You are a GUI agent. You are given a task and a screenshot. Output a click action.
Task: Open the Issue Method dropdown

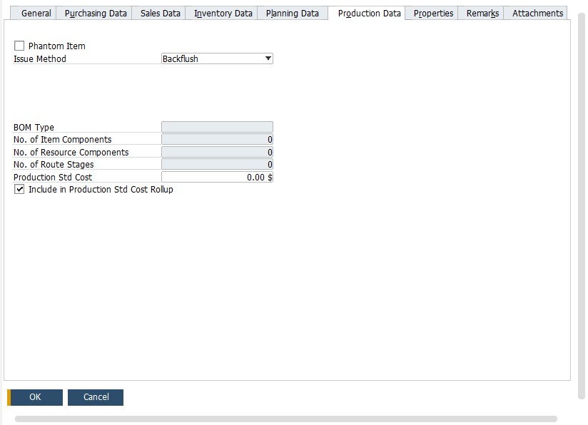pos(218,59)
